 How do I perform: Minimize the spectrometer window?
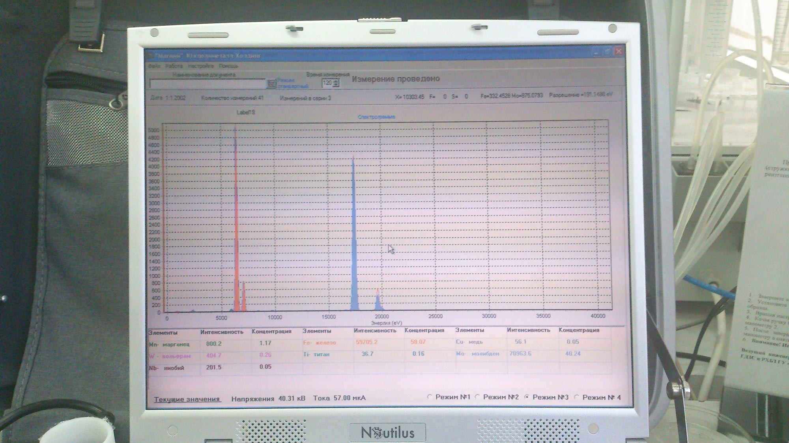tap(596, 52)
